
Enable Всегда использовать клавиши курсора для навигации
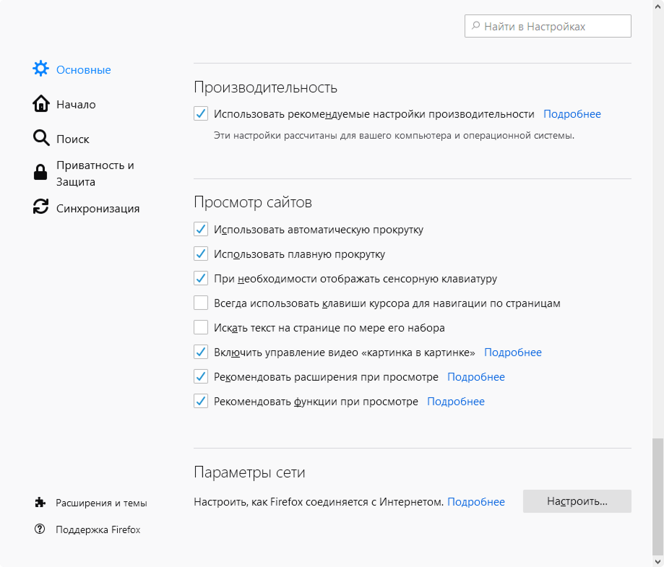[x=201, y=303]
